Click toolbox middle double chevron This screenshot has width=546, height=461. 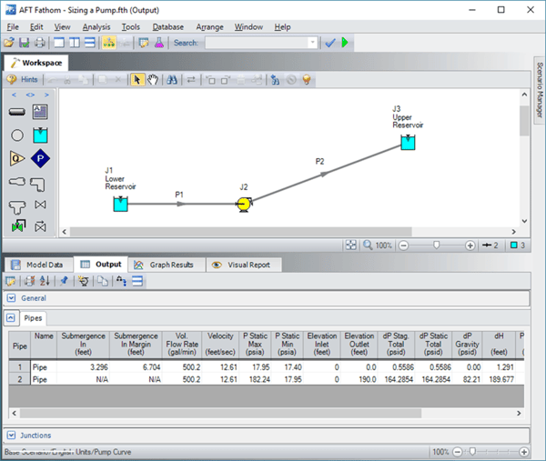pyautogui.click(x=30, y=95)
